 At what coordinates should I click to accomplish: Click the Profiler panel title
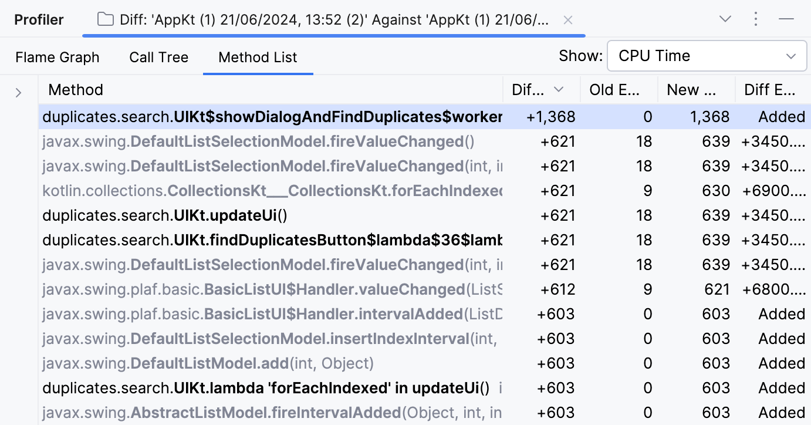39,19
